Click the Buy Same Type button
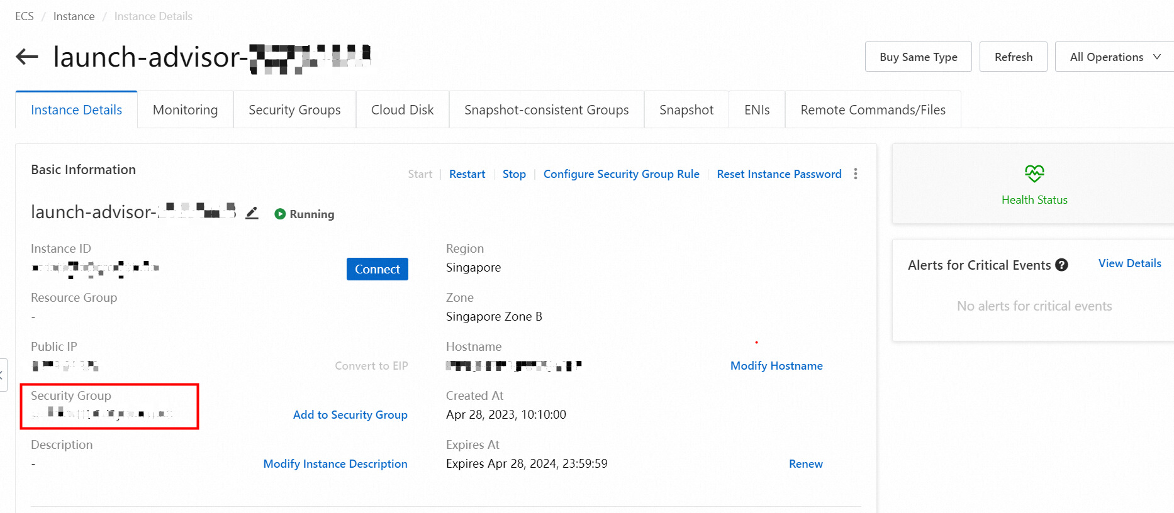1174x513 pixels. click(918, 57)
